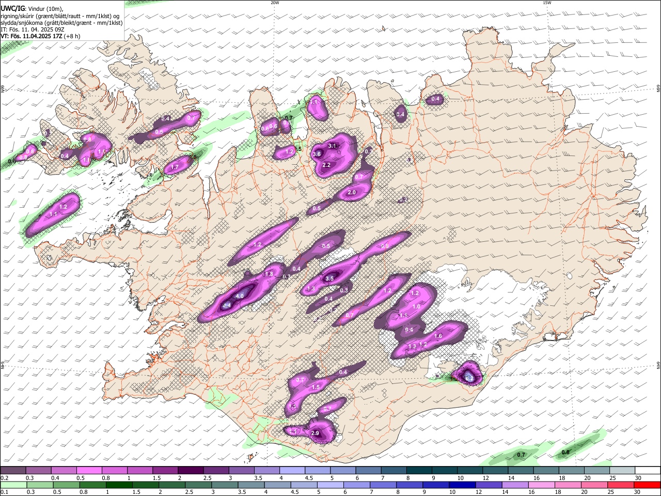Click the 2.9 snowfall value near south coast
The image size is (661, 496).
315,433
